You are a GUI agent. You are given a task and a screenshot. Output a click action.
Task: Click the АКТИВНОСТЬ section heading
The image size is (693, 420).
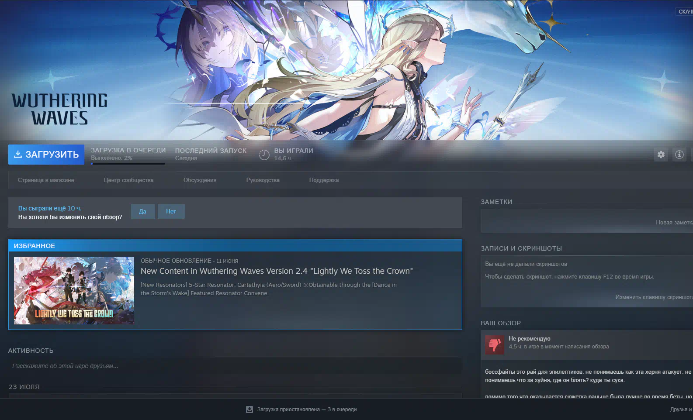coord(31,351)
